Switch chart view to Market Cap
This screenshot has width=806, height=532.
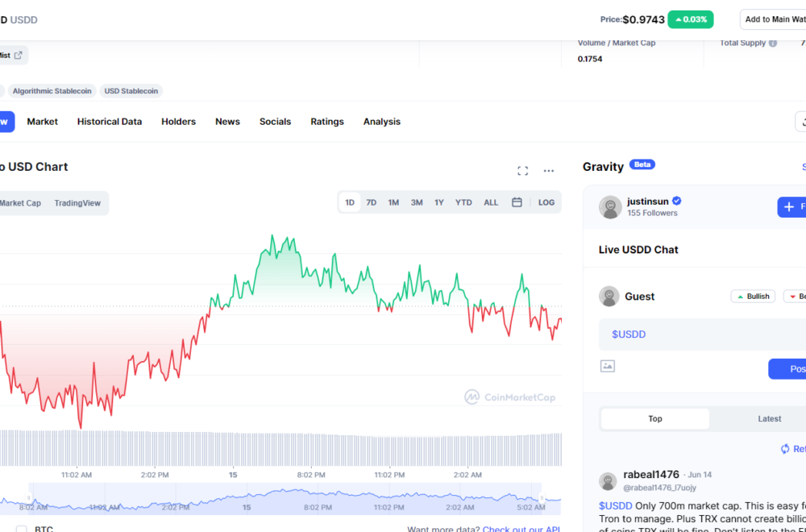point(20,203)
